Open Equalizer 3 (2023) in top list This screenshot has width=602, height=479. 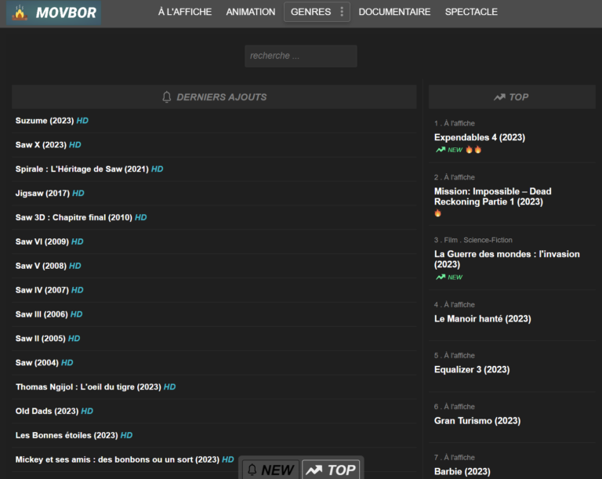471,370
